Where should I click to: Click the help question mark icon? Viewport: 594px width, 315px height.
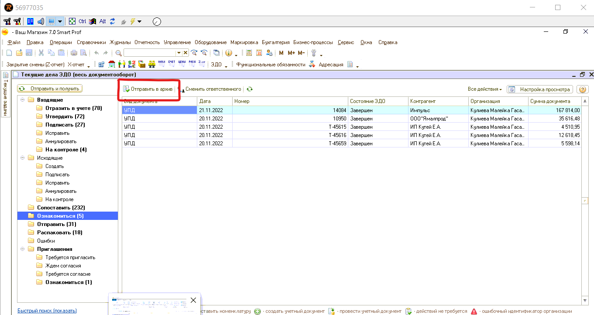pos(582,89)
